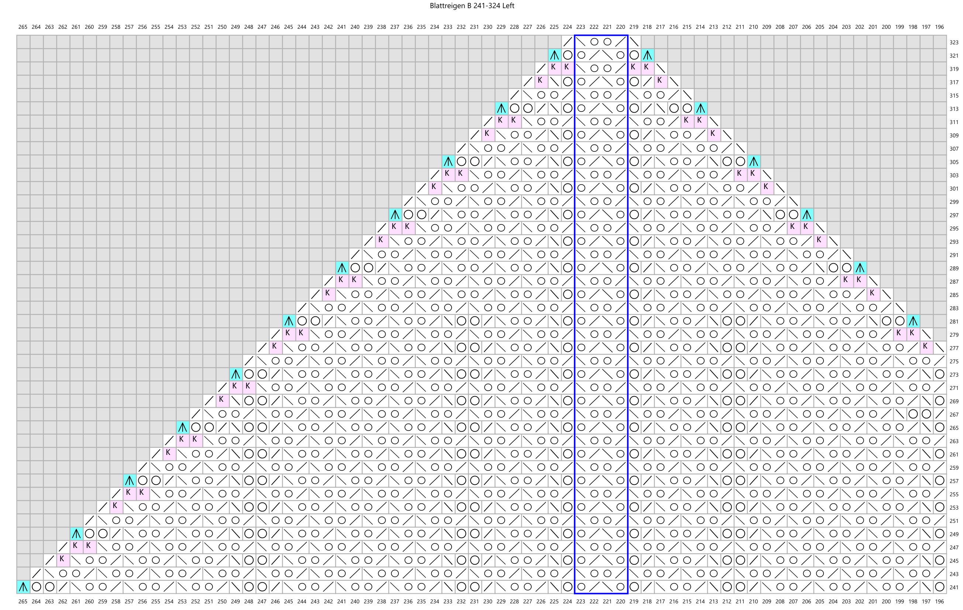Click the cyan symbol in row 321, column 225
Image resolution: width=963 pixels, height=610 pixels.
[x=554, y=55]
